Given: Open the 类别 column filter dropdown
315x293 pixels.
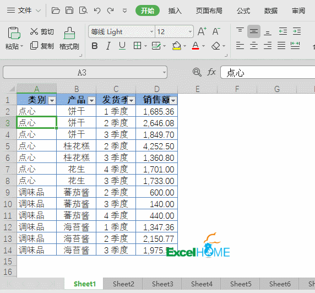Looking at the screenshot, I should tap(52, 100).
